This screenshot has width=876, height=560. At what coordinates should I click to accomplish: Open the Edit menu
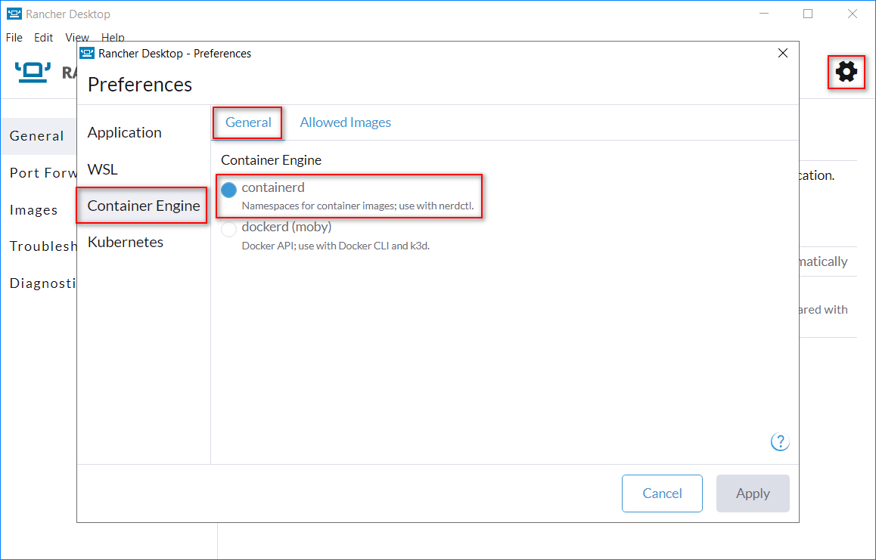coord(43,37)
